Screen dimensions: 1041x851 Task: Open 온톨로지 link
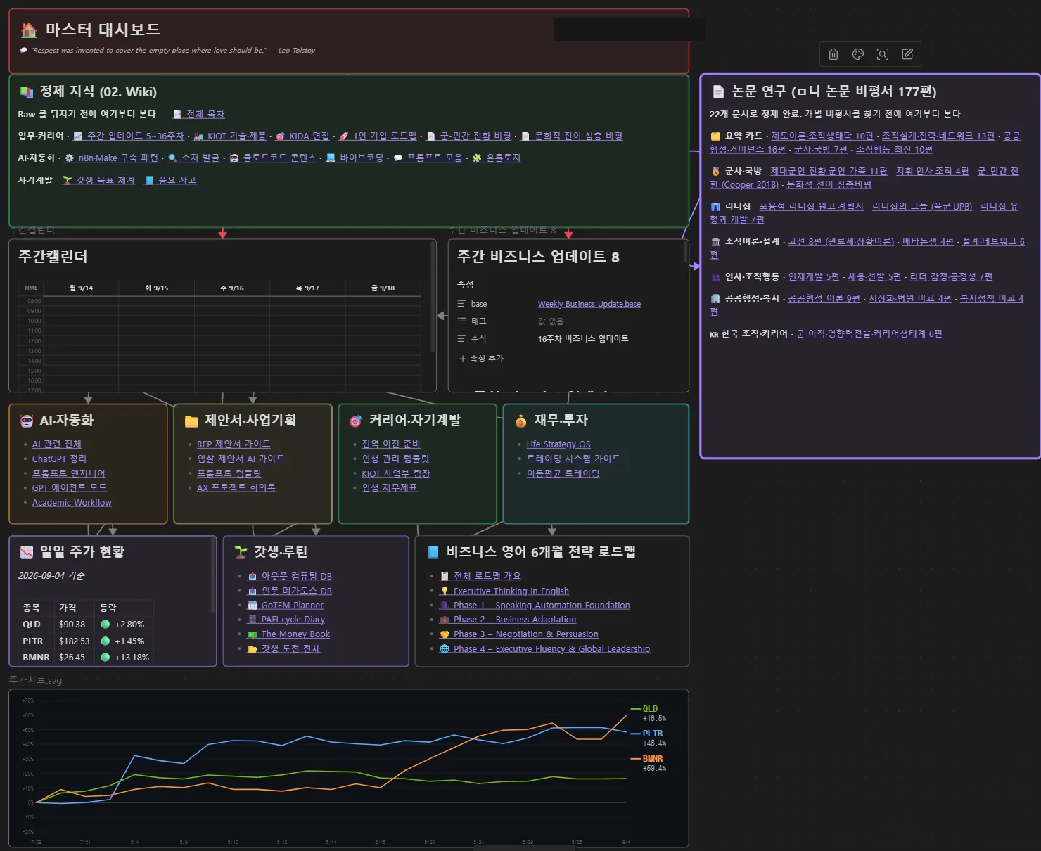pos(504,158)
